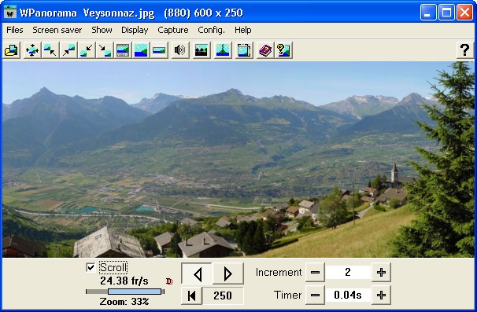Open a panorama file with folder icon
Viewport: 477px width, 312px height.
[x=12, y=50]
